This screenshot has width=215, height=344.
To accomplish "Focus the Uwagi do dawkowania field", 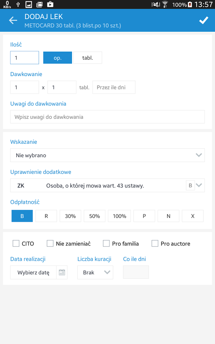I will 107,117.
